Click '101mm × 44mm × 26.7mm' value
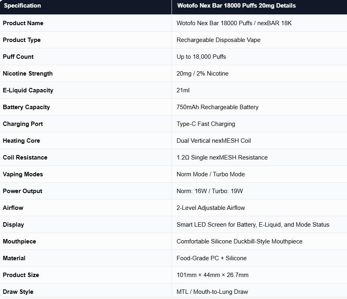The width and height of the screenshot is (347, 299). coord(212,275)
